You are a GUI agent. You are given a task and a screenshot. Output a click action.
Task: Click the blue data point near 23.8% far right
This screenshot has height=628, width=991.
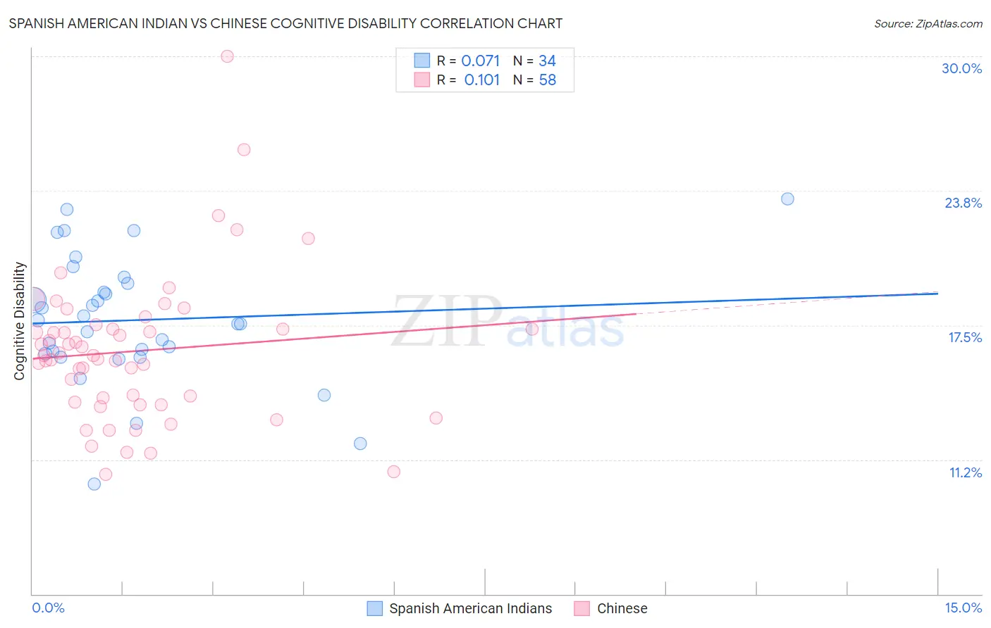(x=787, y=199)
